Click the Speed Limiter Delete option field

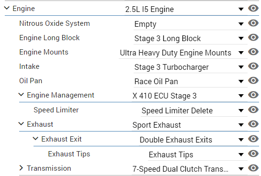pyautogui.click(x=194, y=110)
